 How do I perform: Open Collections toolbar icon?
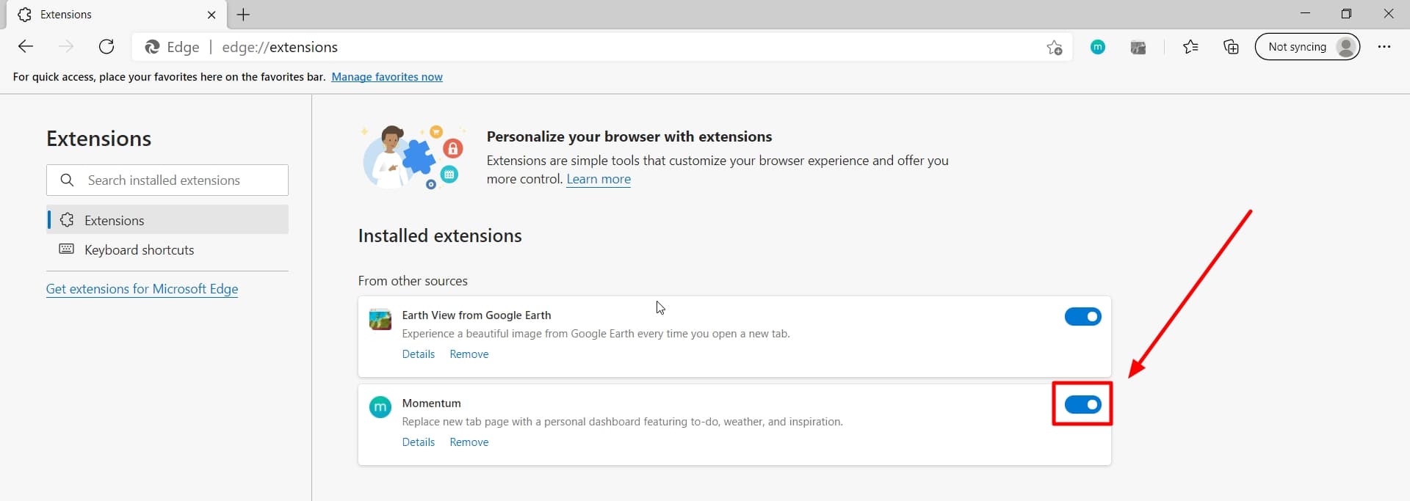pyautogui.click(x=1231, y=47)
